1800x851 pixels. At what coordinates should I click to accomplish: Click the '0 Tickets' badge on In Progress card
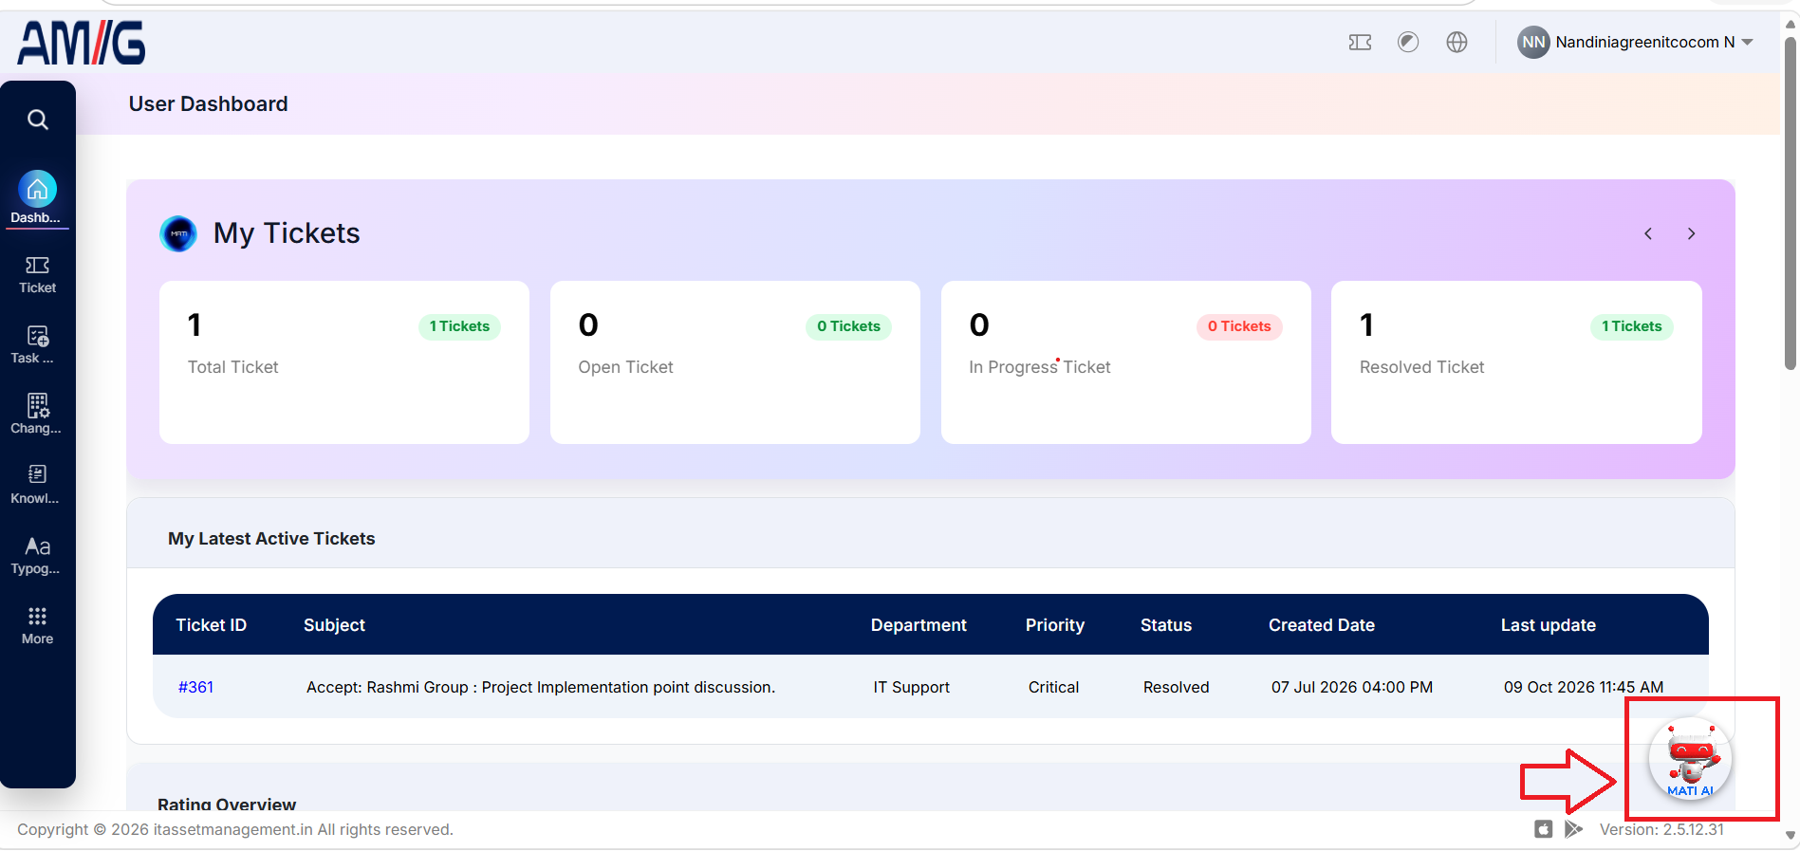pos(1239,326)
